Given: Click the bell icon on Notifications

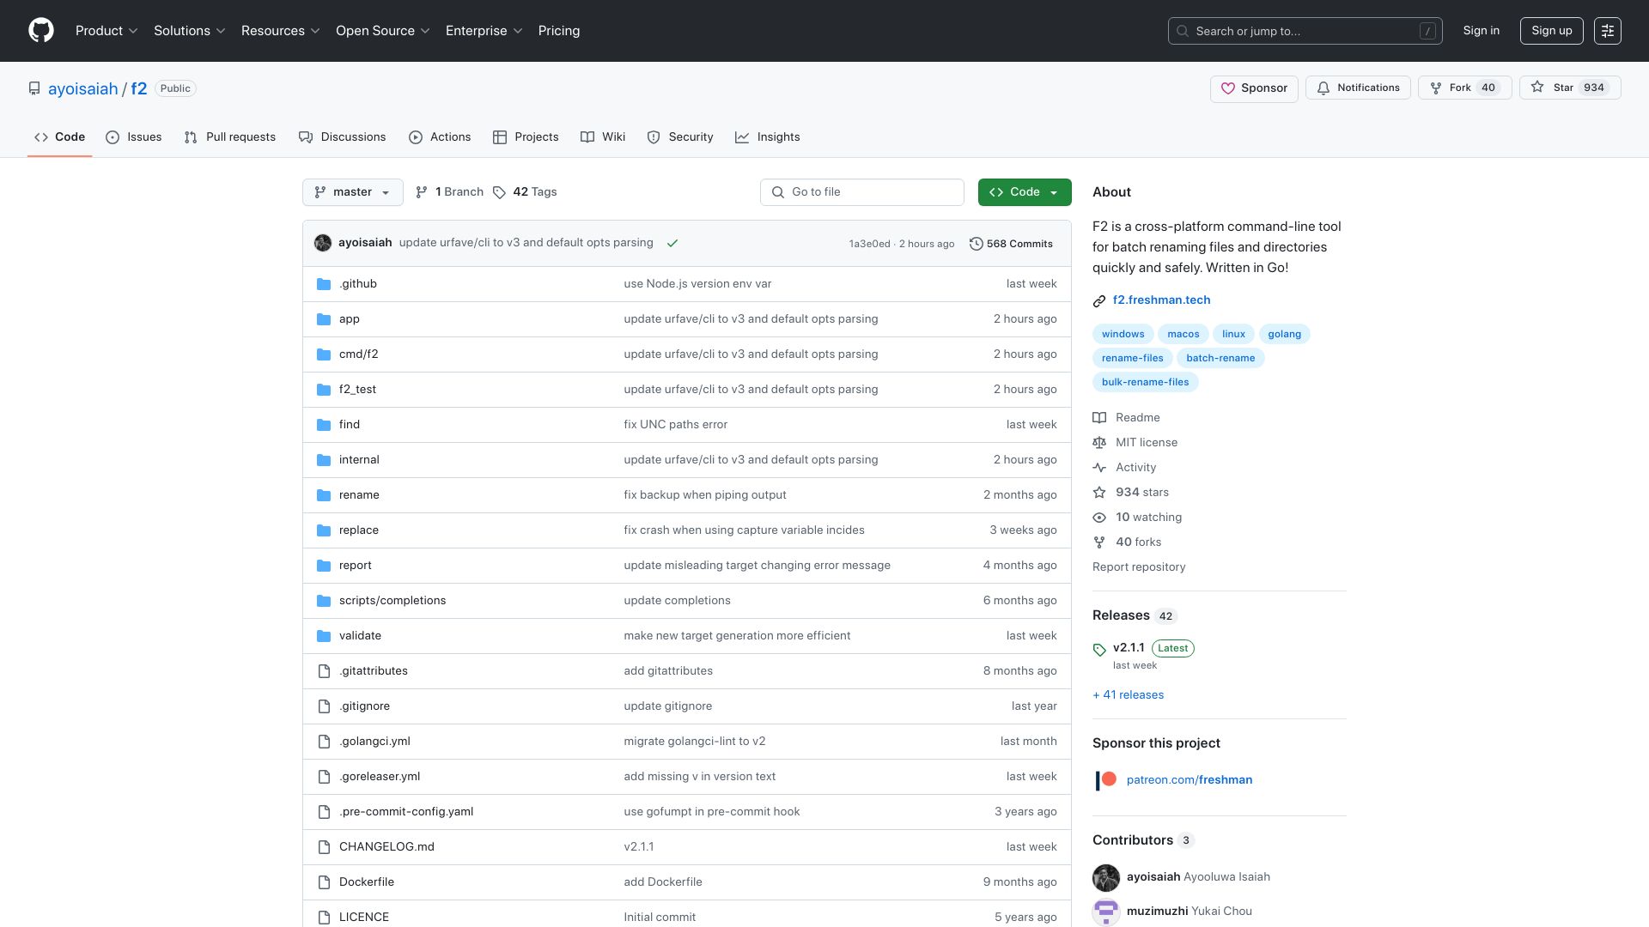Looking at the screenshot, I should [1323, 88].
